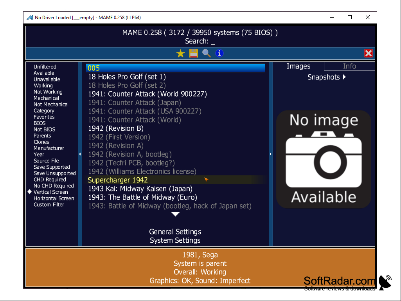This screenshot has width=401, height=301.
Task: Click the magnifying glass audit icon
Action: pos(207,53)
